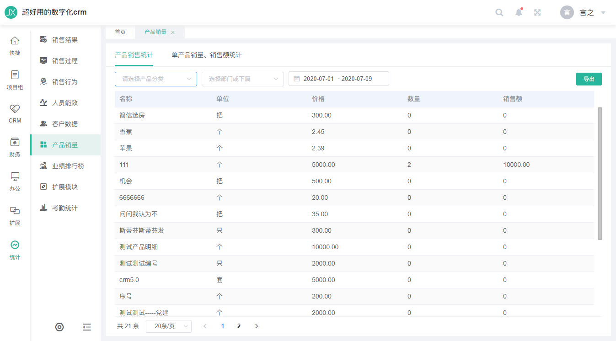Change page size from 20条/页

coord(168,326)
